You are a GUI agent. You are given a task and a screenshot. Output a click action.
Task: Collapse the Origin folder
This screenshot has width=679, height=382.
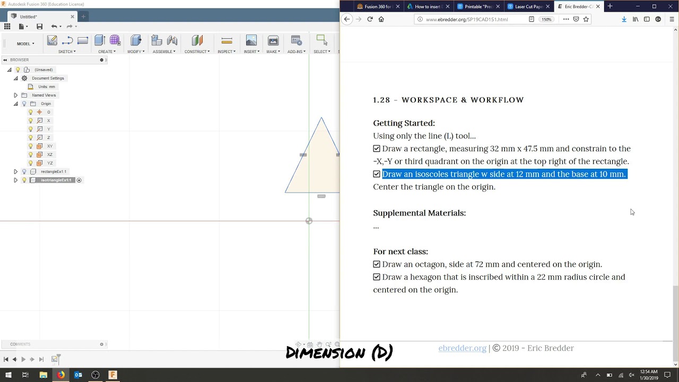coord(15,103)
